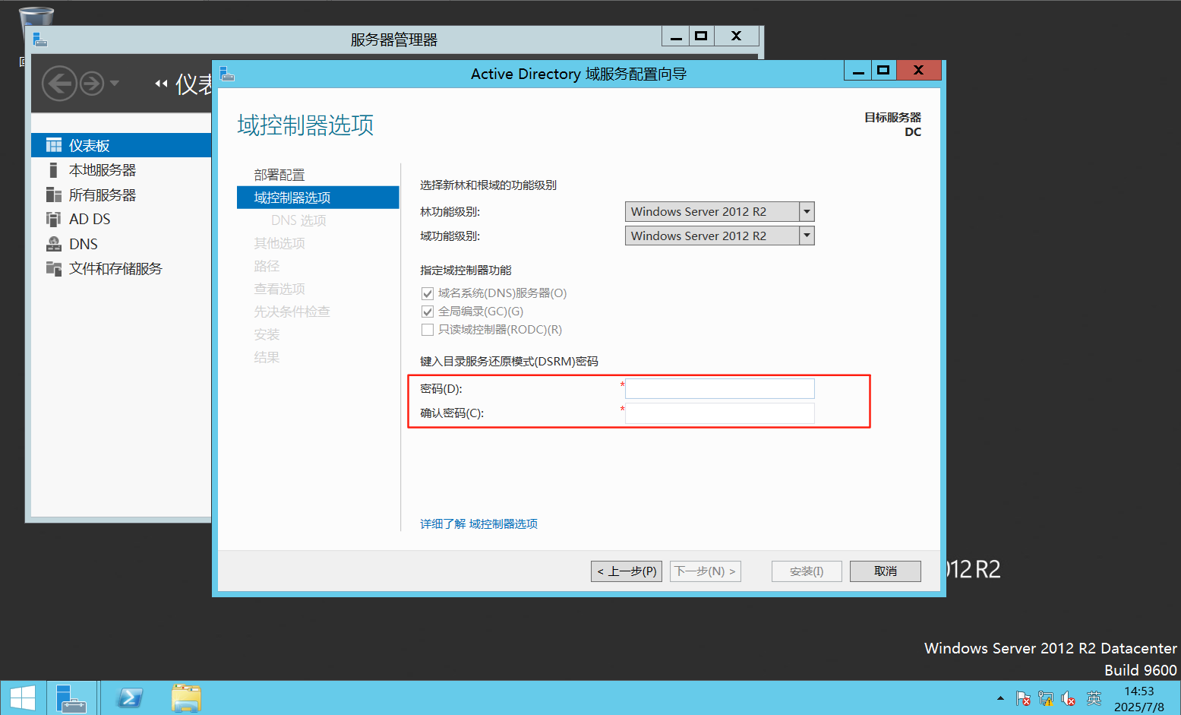Click the 上一步(P) back button
Viewport: 1181px width, 715px height.
(x=627, y=571)
